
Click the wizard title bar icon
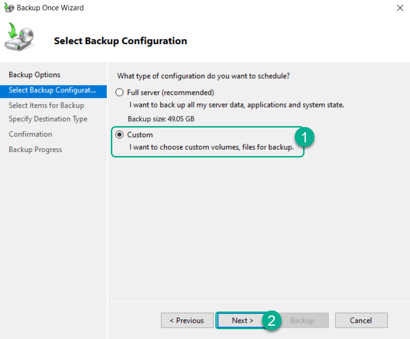pyautogui.click(x=9, y=7)
